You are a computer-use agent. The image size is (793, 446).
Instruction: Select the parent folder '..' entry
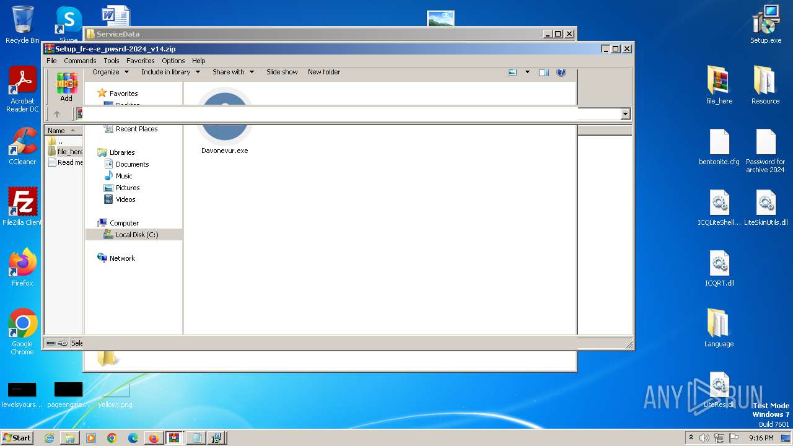(60, 141)
